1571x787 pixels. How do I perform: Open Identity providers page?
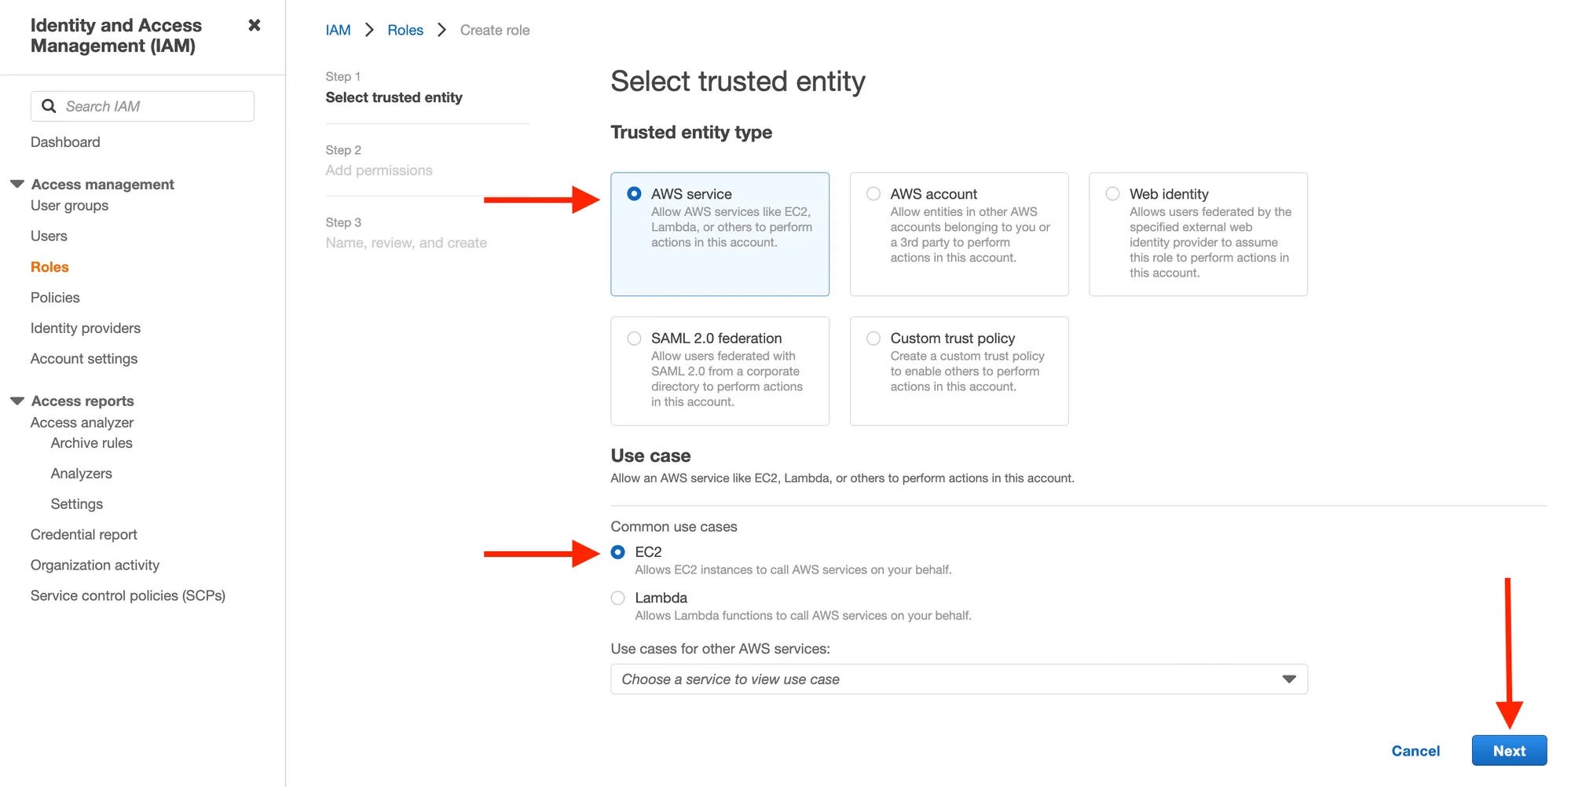pos(86,328)
